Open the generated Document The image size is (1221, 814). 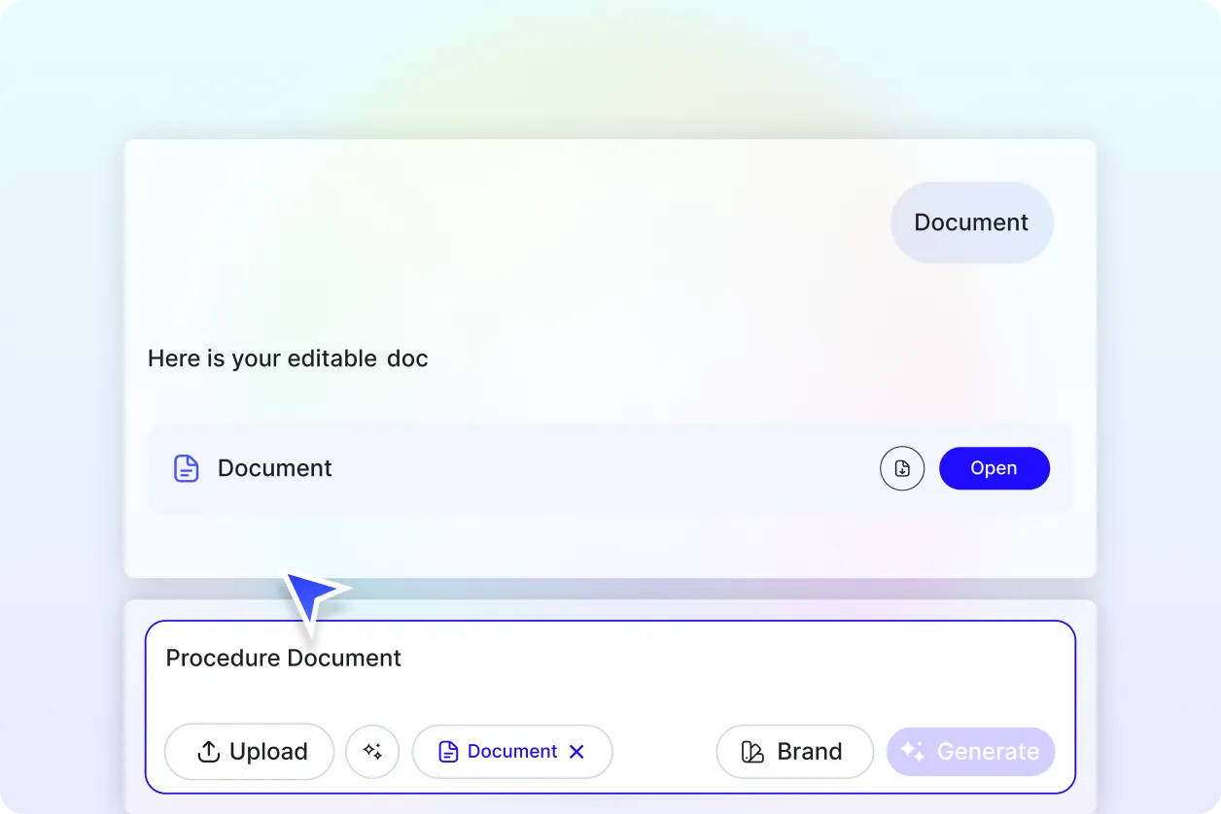(994, 468)
